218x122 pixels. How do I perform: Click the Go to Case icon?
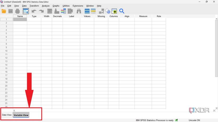point(50,11)
